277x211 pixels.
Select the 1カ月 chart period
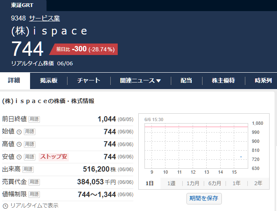(x=193, y=183)
